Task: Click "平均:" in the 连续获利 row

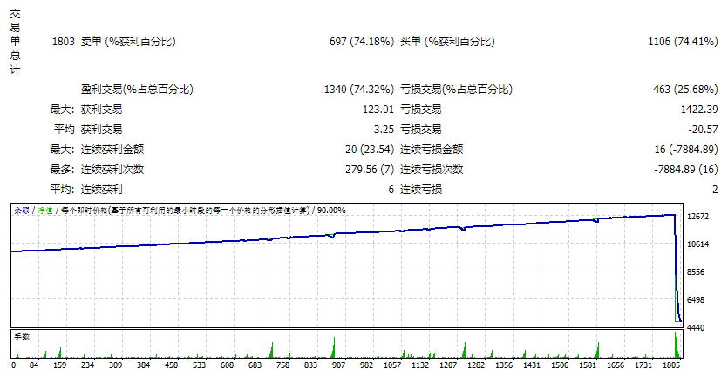Action: 62,189
